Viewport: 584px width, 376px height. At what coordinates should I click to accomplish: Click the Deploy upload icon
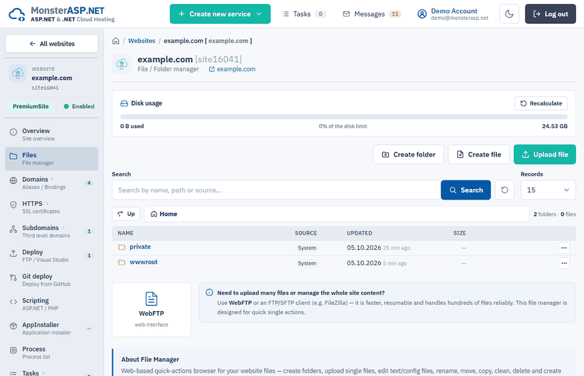pos(13,253)
